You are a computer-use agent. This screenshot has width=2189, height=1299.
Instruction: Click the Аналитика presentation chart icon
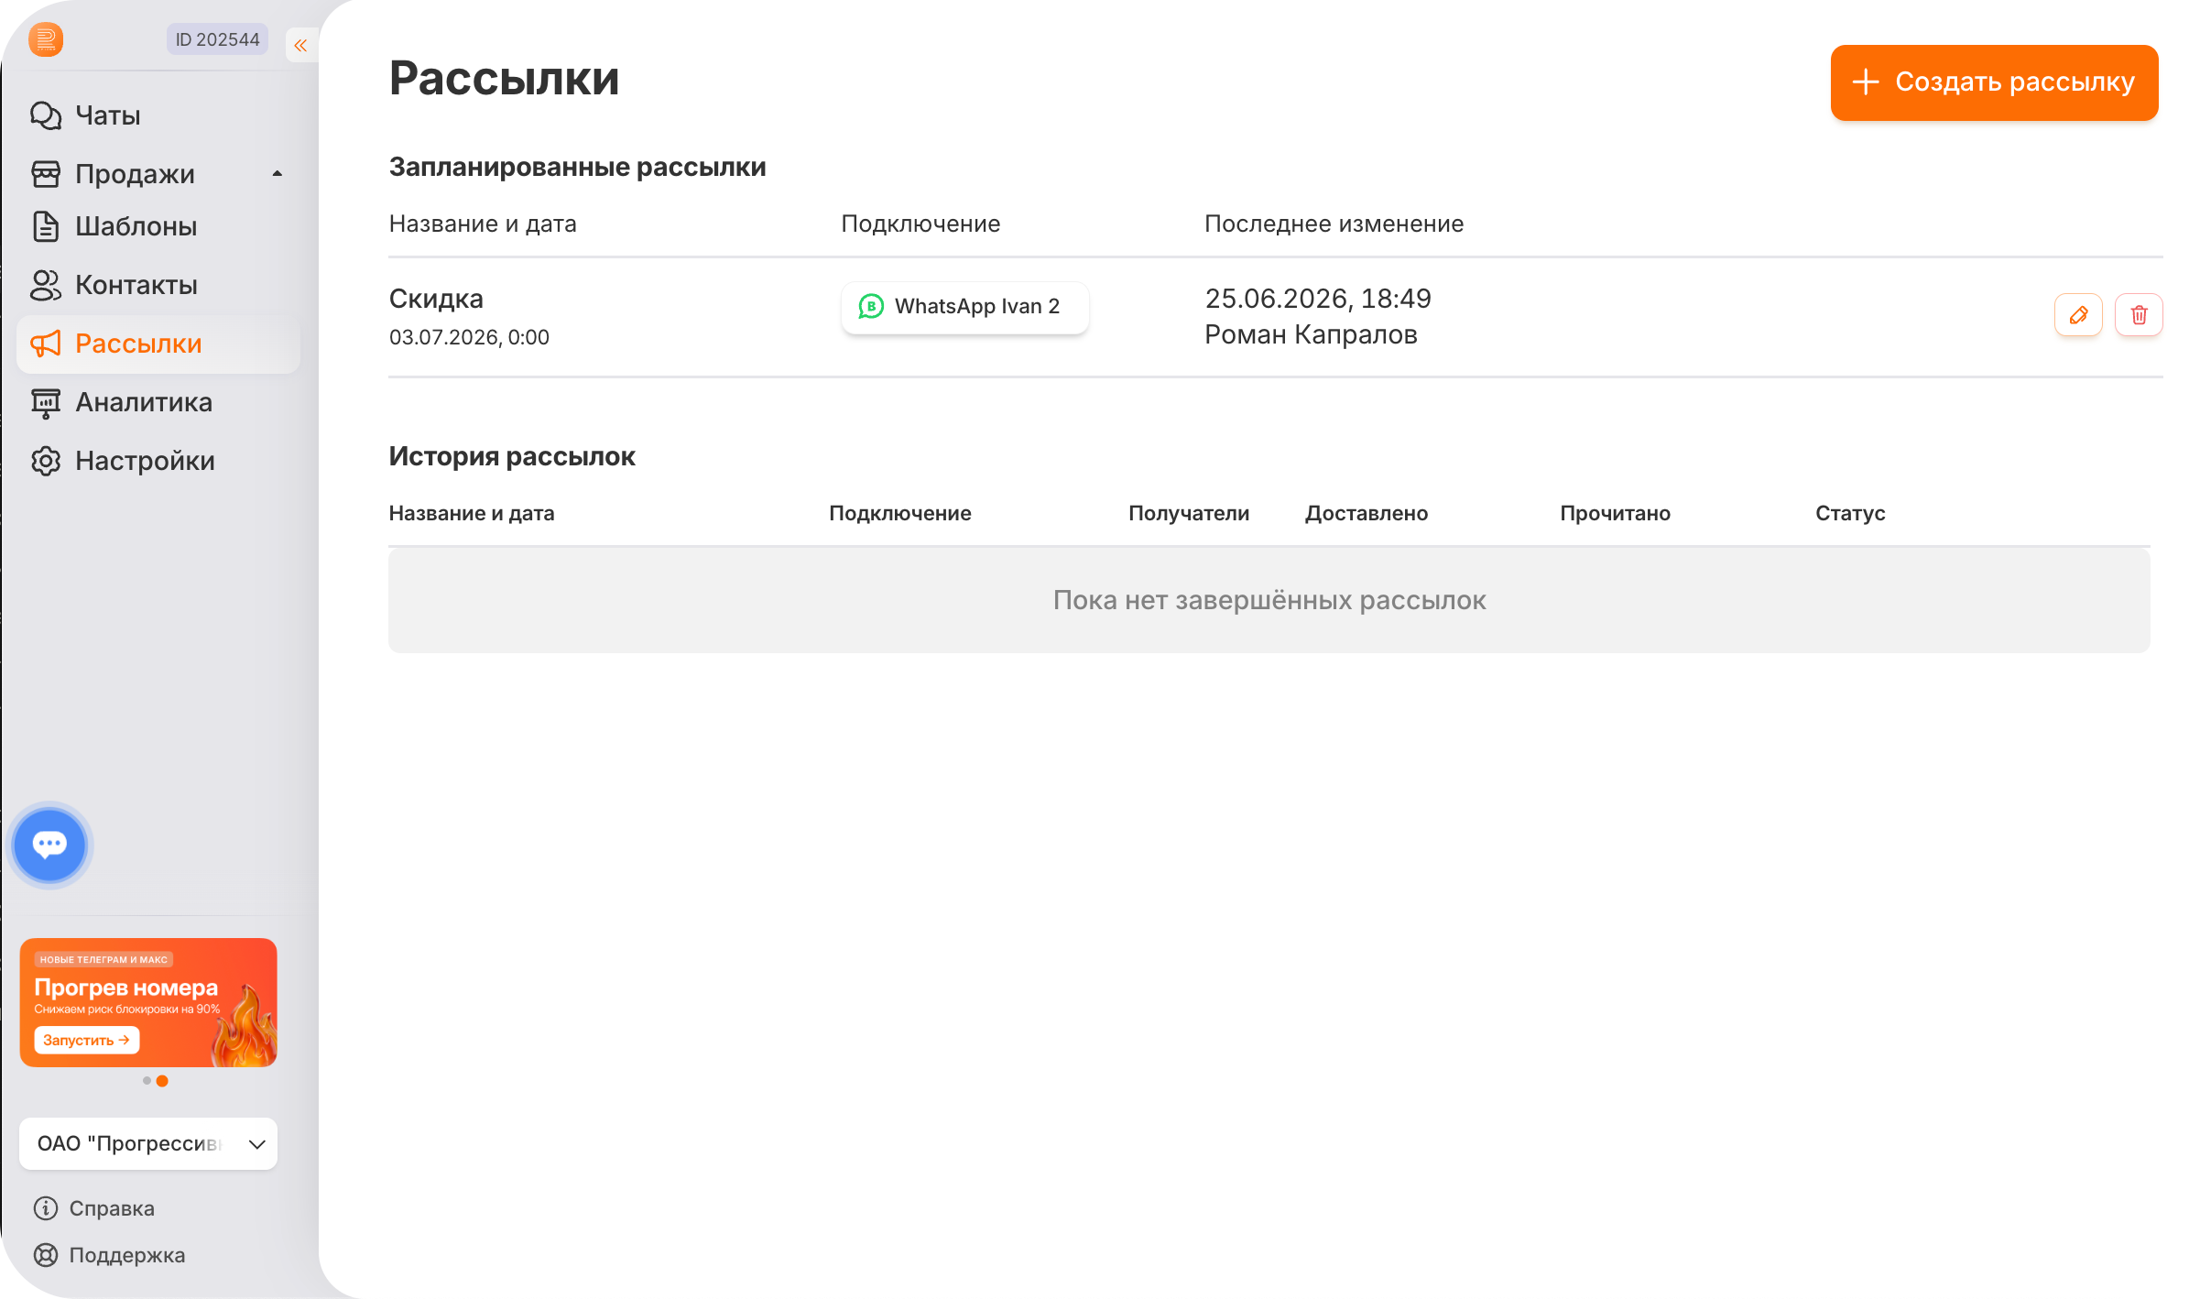46,402
